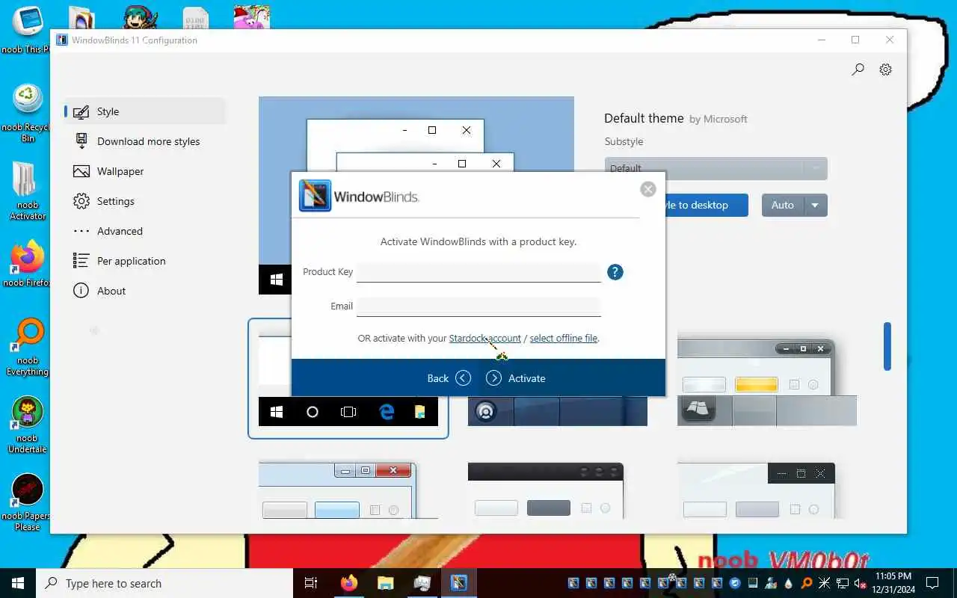Open noob Undertale desktop shortcut
Viewport: 957px width, 598px height.
[x=26, y=425]
